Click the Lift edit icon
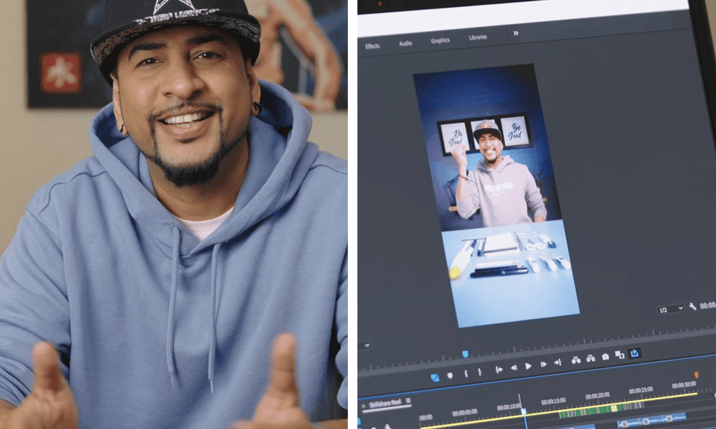This screenshot has width=716, height=429. pos(575,360)
